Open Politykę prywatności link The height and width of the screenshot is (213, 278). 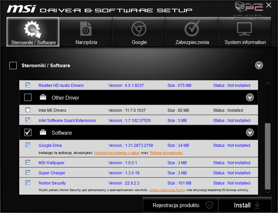(x=166, y=153)
